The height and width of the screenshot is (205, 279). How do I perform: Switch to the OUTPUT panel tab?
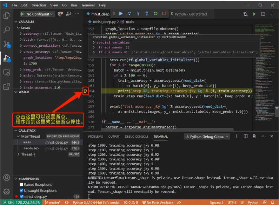(114, 137)
